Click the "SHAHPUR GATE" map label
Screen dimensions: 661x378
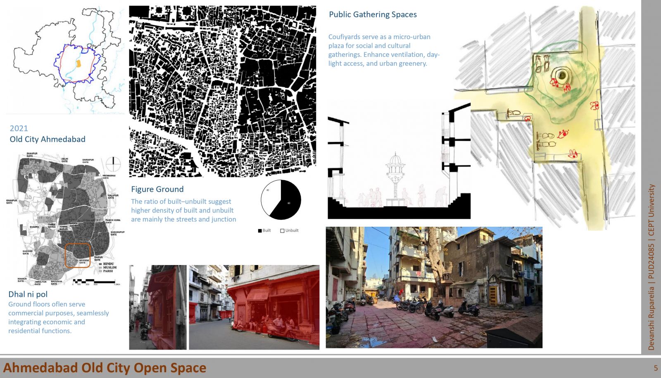pos(32,155)
